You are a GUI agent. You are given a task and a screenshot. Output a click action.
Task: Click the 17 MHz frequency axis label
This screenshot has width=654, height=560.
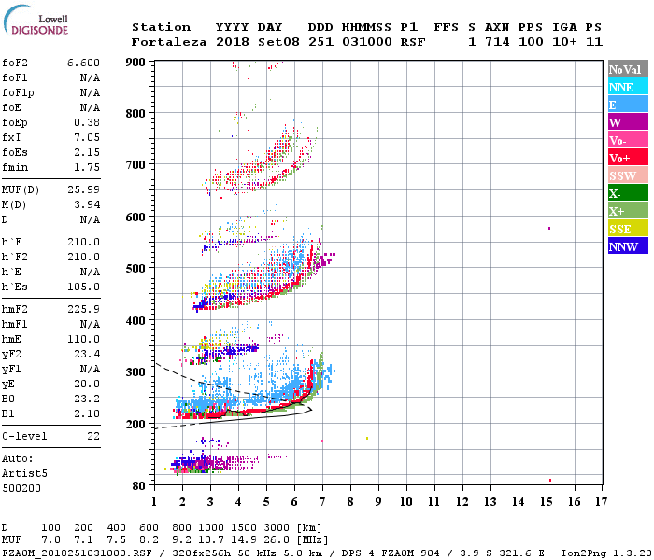[x=602, y=502]
